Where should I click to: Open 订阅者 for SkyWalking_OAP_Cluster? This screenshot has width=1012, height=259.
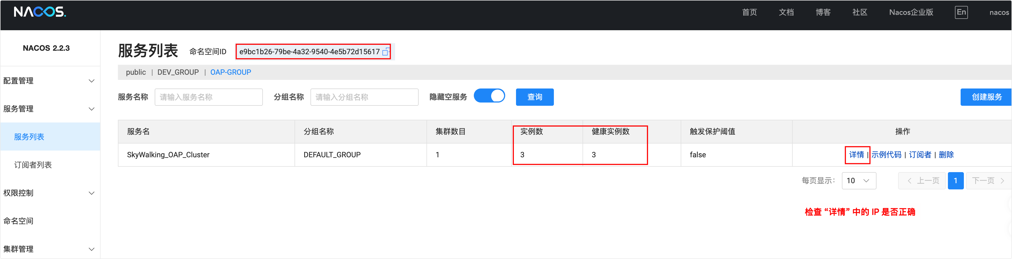coord(920,155)
